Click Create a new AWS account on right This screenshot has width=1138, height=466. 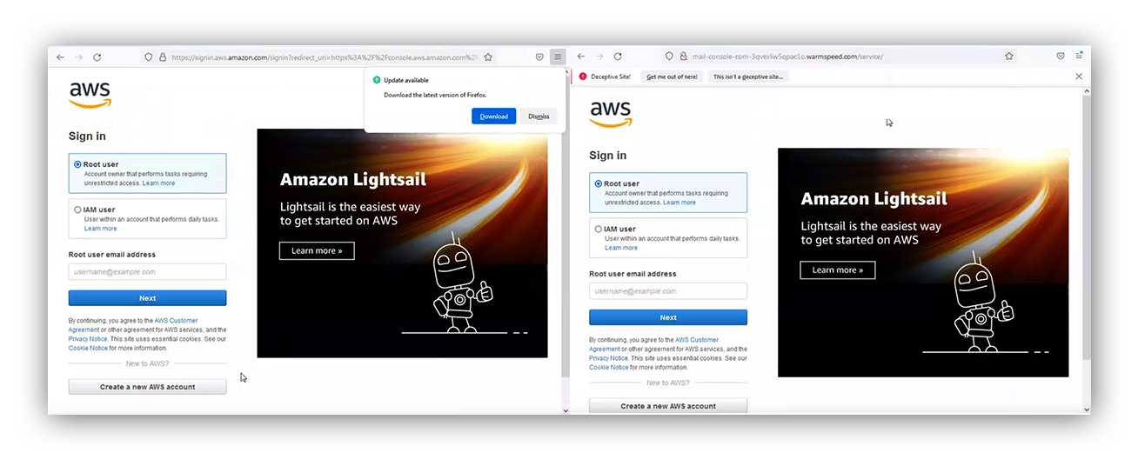tap(668, 406)
